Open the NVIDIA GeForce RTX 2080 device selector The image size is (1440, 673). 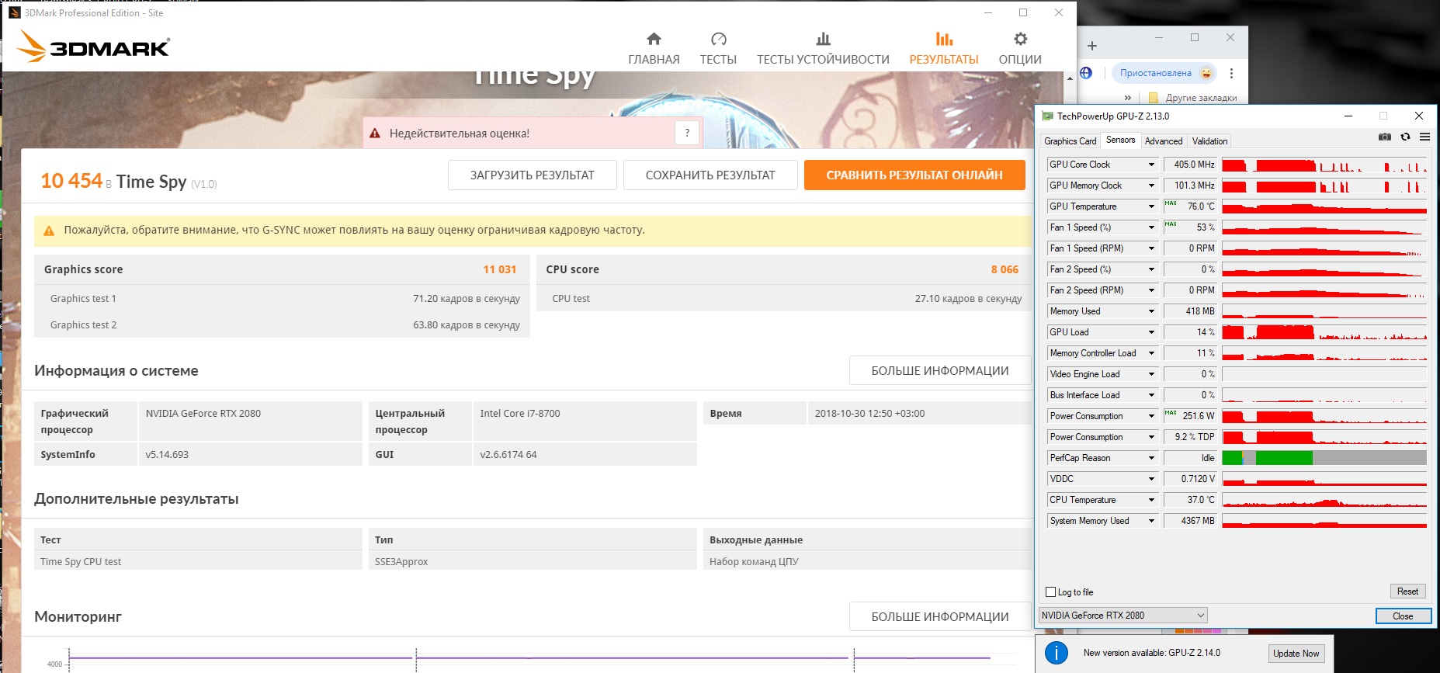point(1123,616)
